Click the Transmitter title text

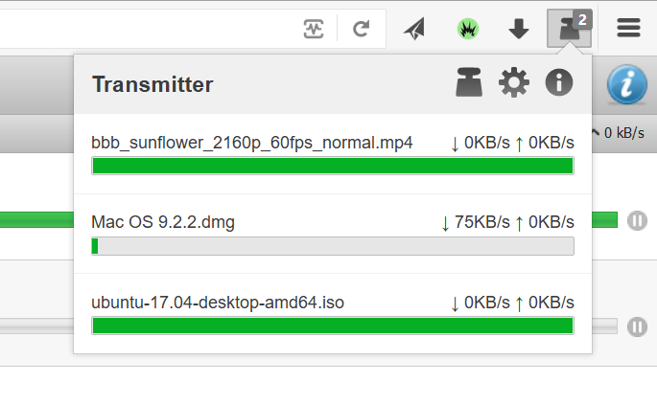pyautogui.click(x=153, y=84)
